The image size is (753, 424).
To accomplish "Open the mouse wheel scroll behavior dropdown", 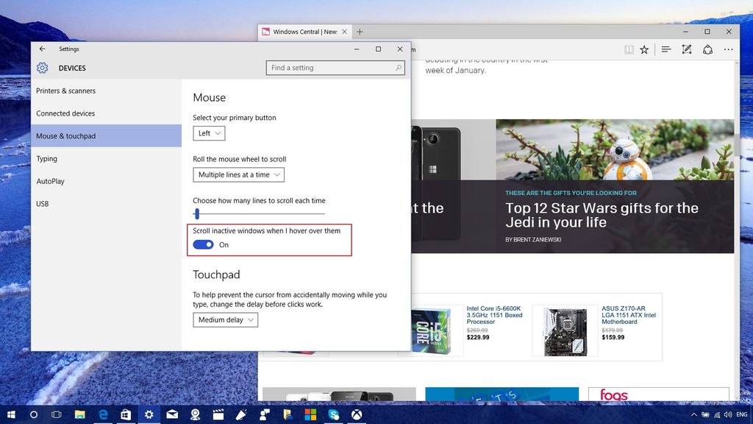I will [237, 174].
